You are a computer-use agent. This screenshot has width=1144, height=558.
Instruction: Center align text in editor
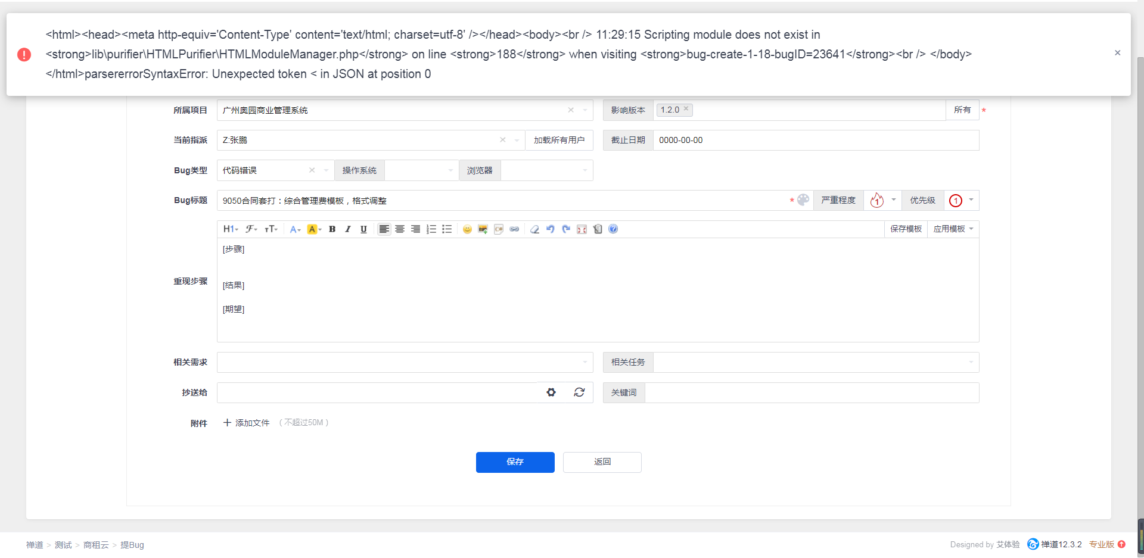tap(400, 229)
